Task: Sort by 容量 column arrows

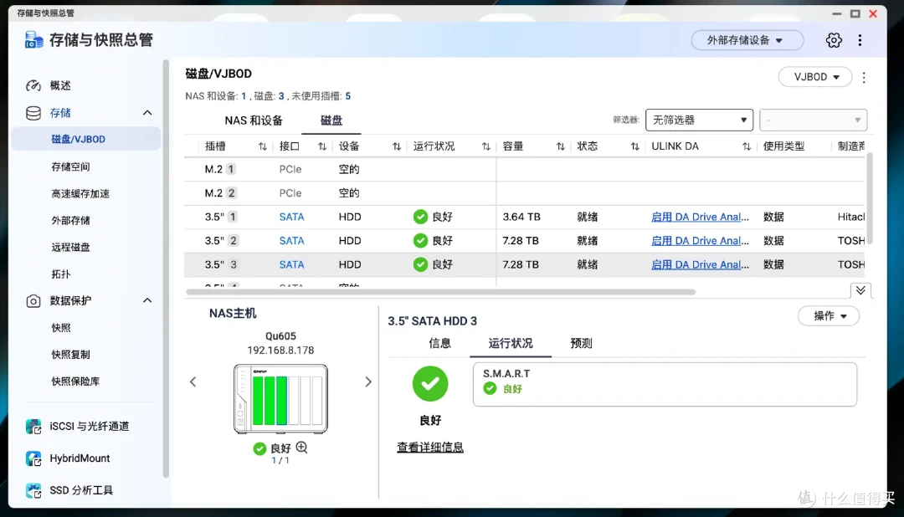Action: point(560,146)
